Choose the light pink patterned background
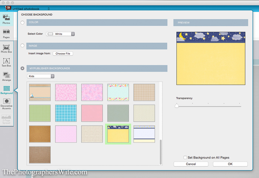Image resolution: width=259 pixels, height=178 pixels. (66, 134)
